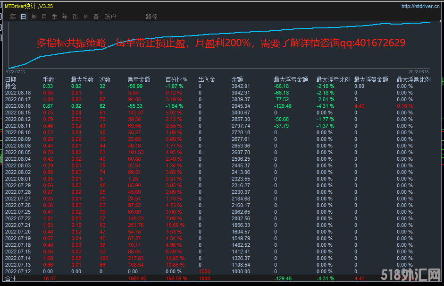Viewport: 444px width, 286px height.
Task: Switch to the 综 summary tab
Action: [x=13, y=17]
